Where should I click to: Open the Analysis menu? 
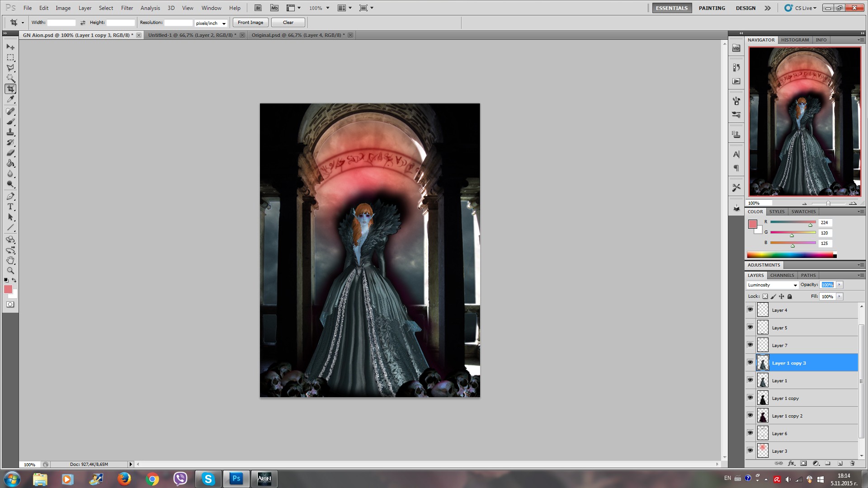150,8
